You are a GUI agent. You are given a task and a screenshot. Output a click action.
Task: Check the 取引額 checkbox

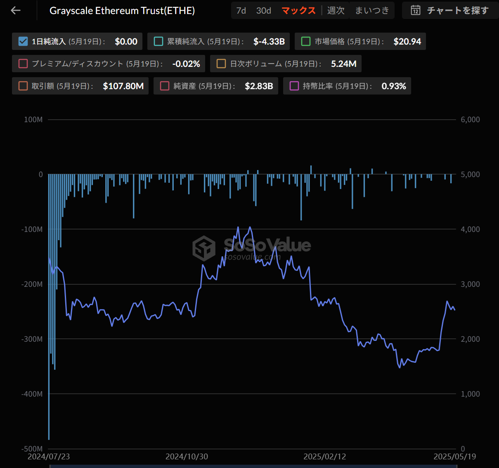23,86
